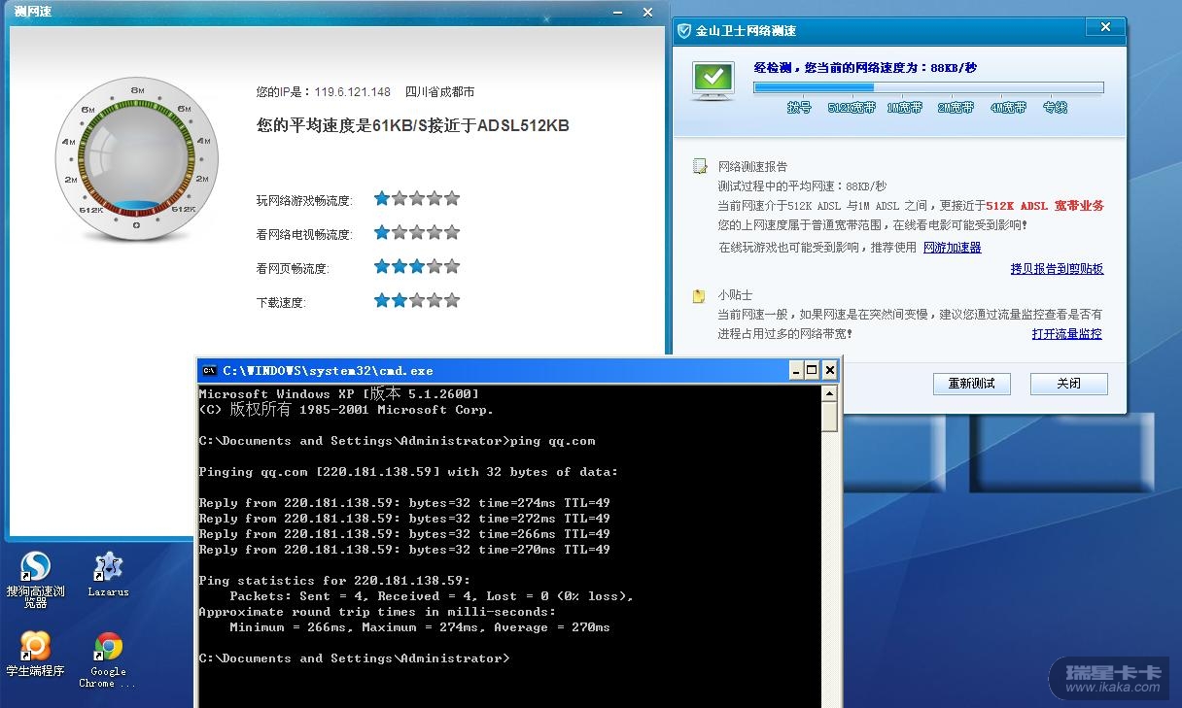
Task: Click the Pinging qq.com line in cmd
Action: (408, 472)
